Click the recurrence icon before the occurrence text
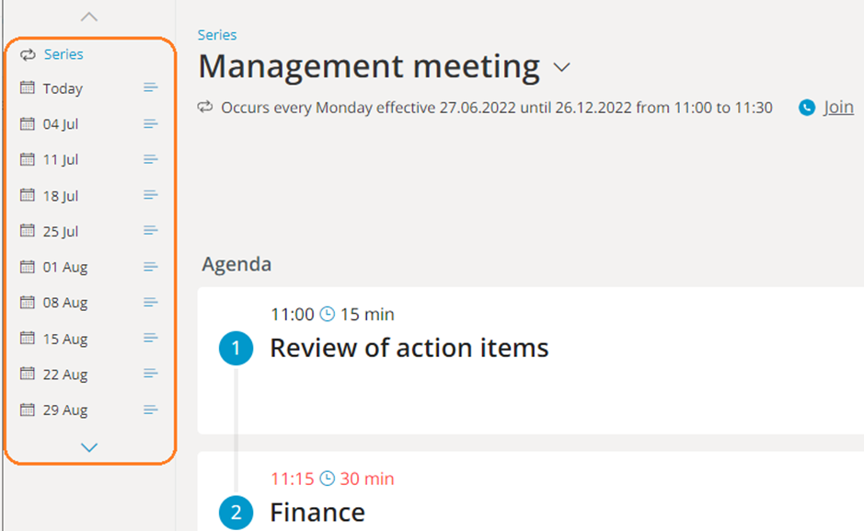 click(204, 107)
